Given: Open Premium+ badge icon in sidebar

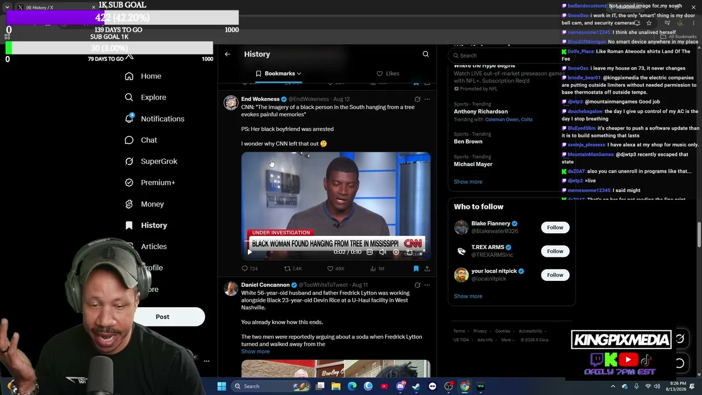Looking at the screenshot, I should [x=129, y=183].
